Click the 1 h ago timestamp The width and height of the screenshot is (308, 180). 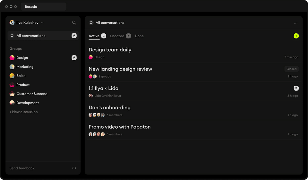pyautogui.click(x=293, y=76)
